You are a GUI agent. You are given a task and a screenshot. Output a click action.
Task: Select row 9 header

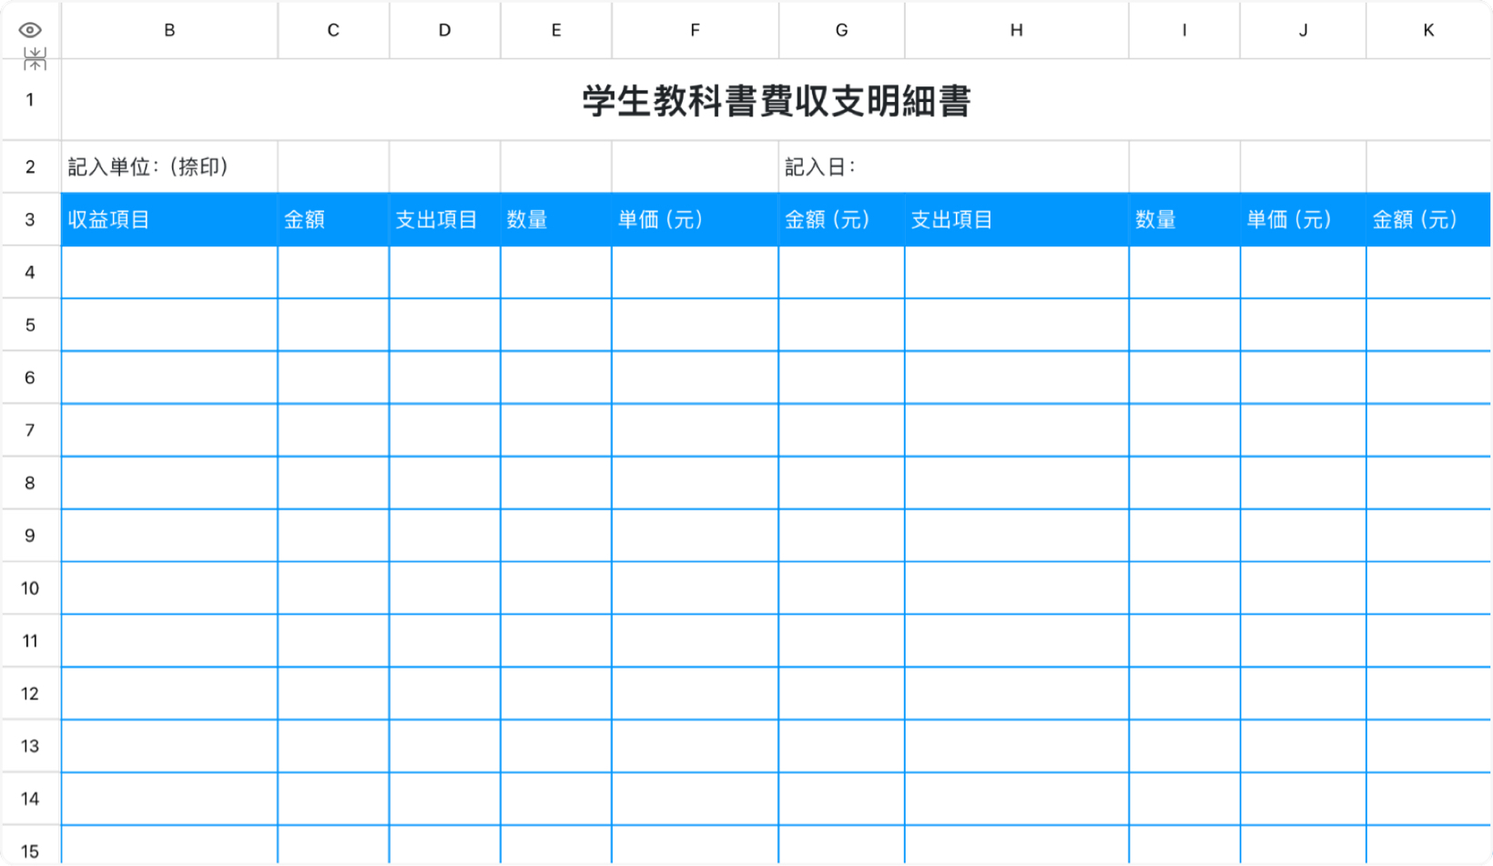pos(30,536)
